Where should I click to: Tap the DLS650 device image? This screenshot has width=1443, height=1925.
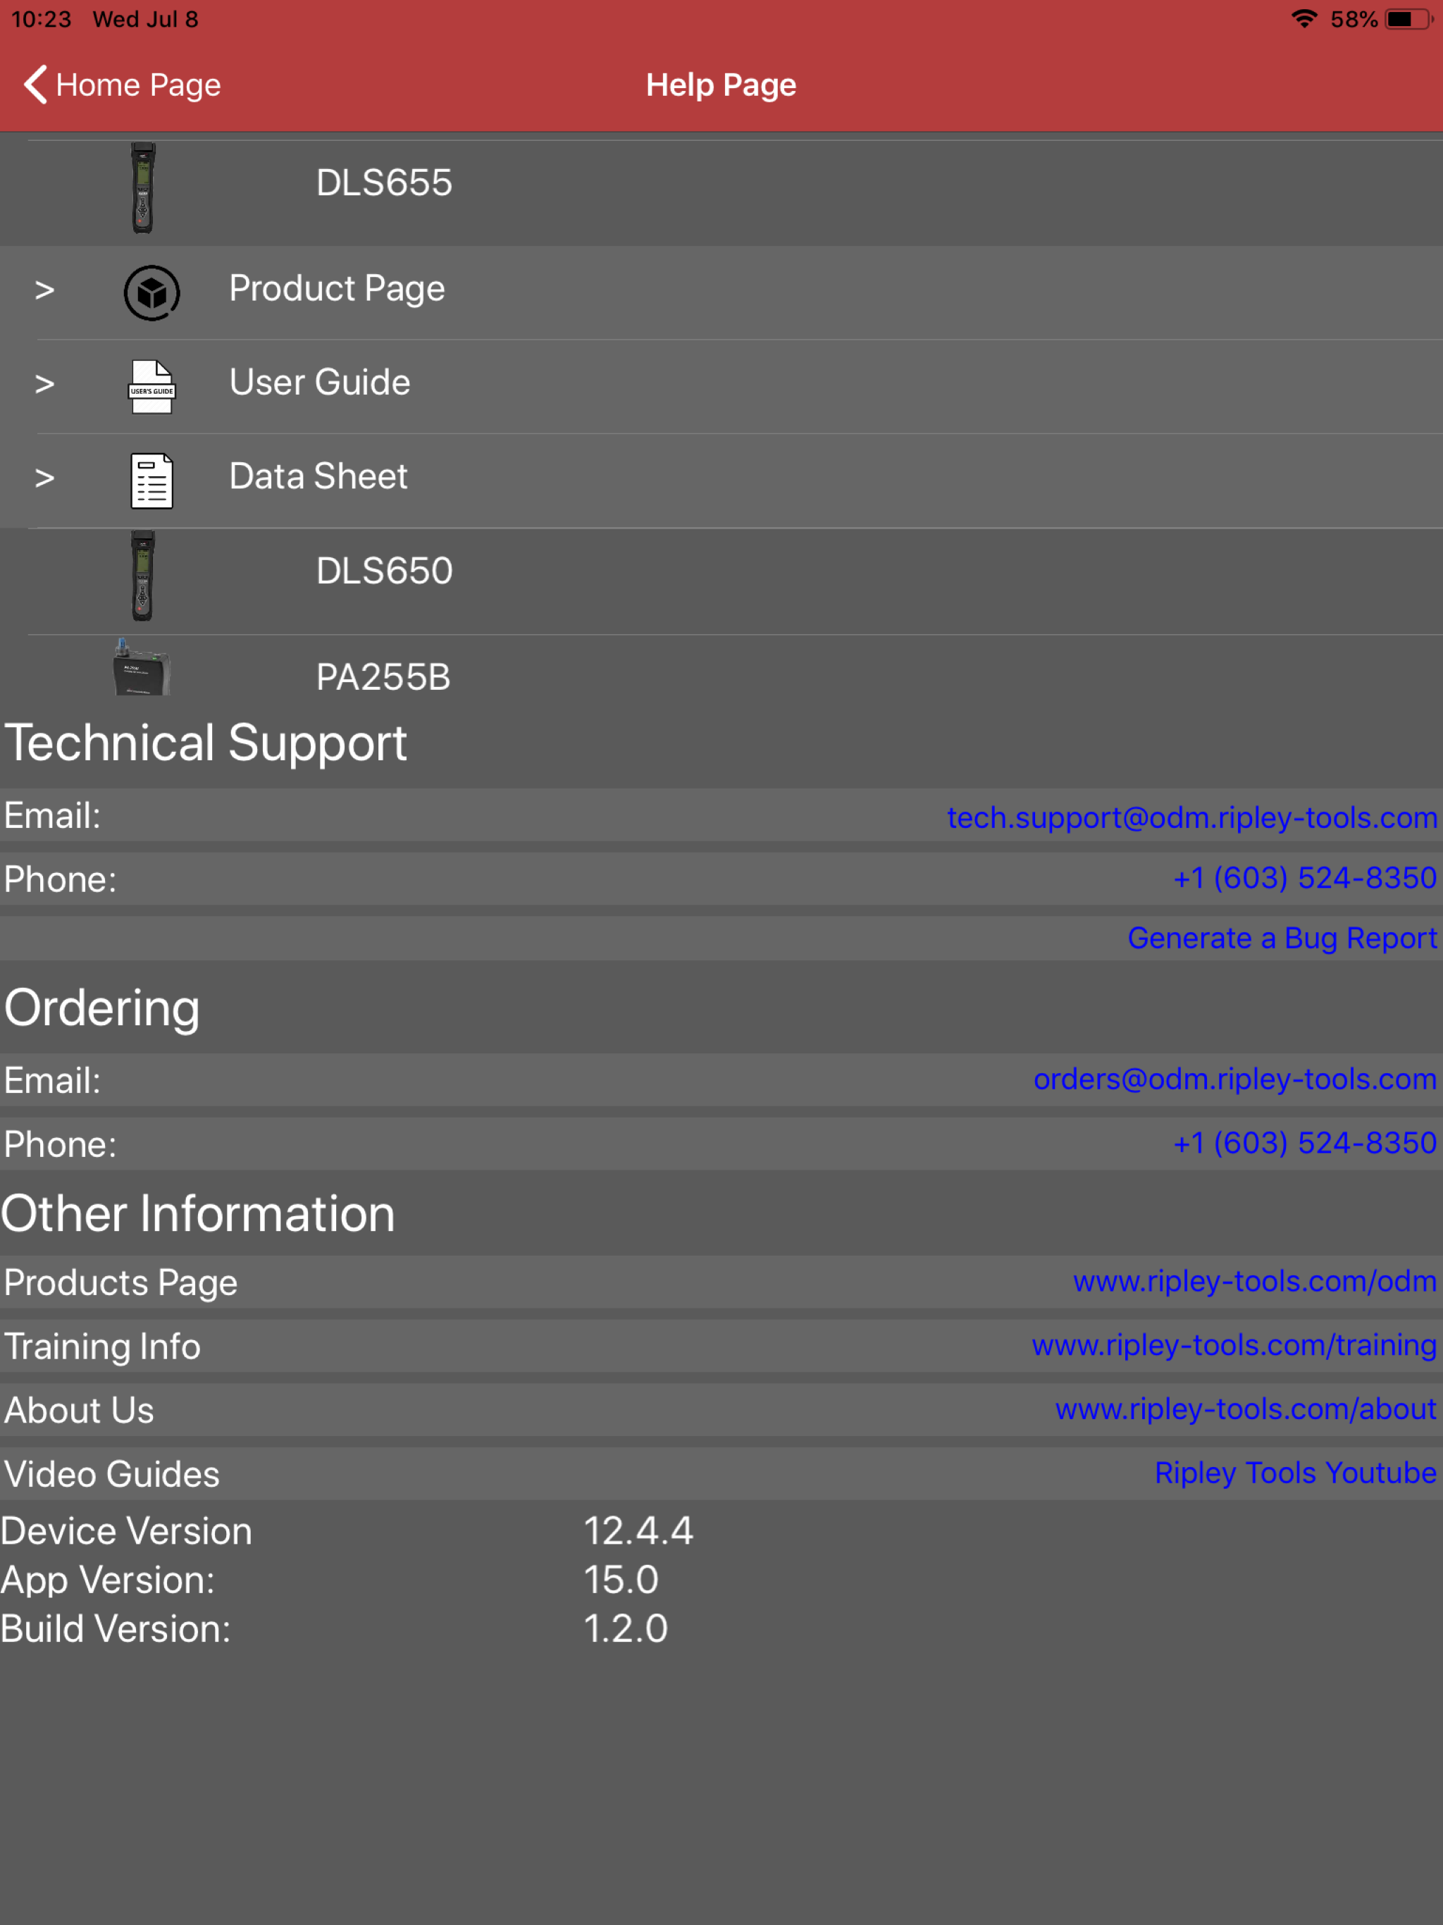coord(143,576)
